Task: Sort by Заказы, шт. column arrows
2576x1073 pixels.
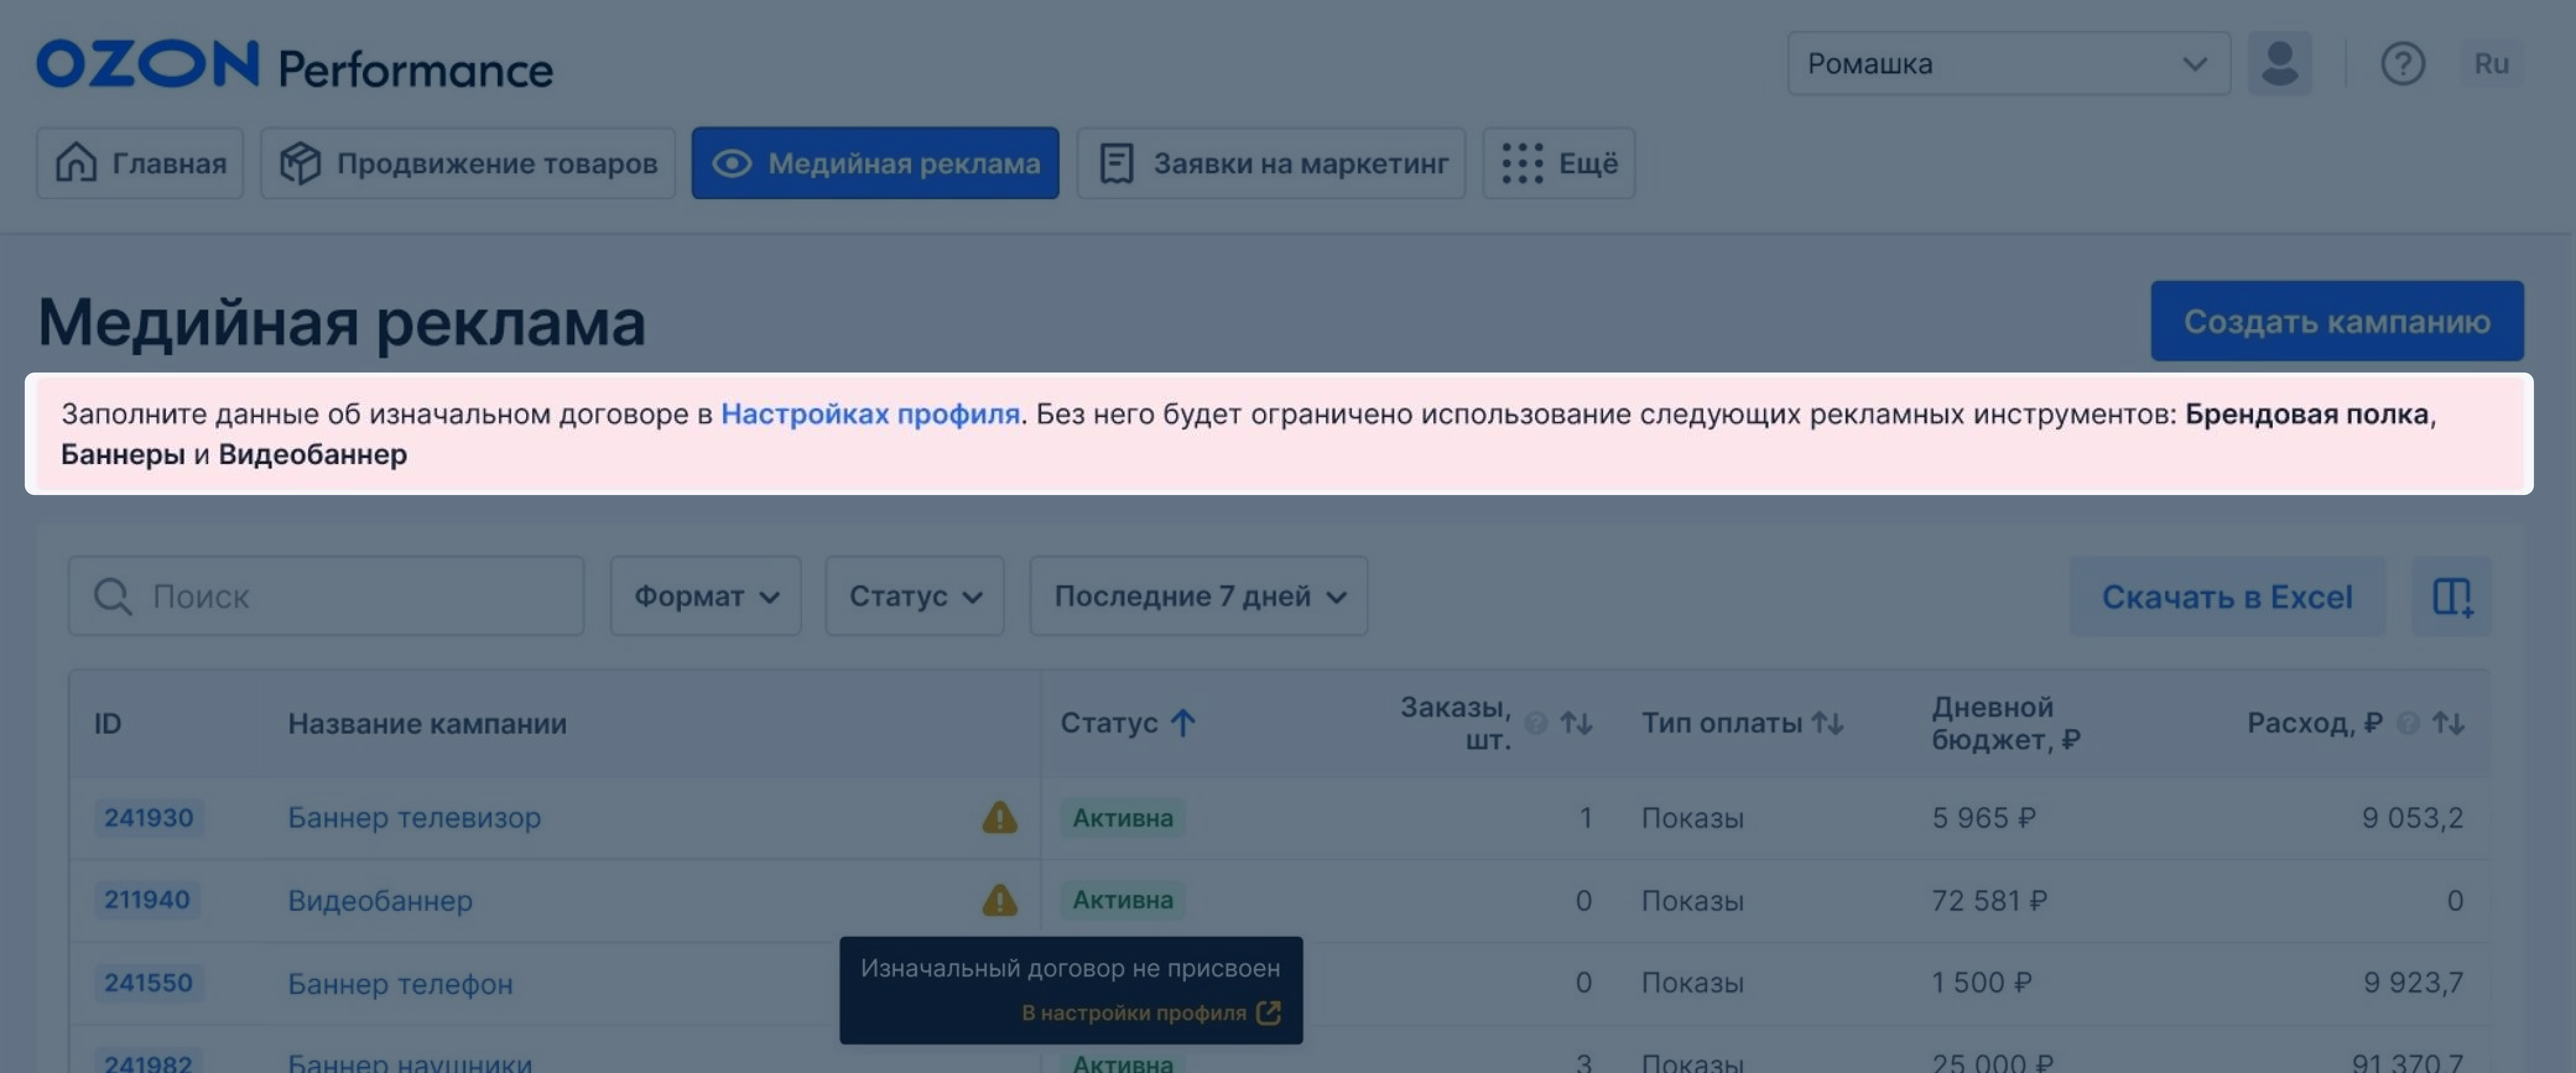Action: [x=1577, y=723]
